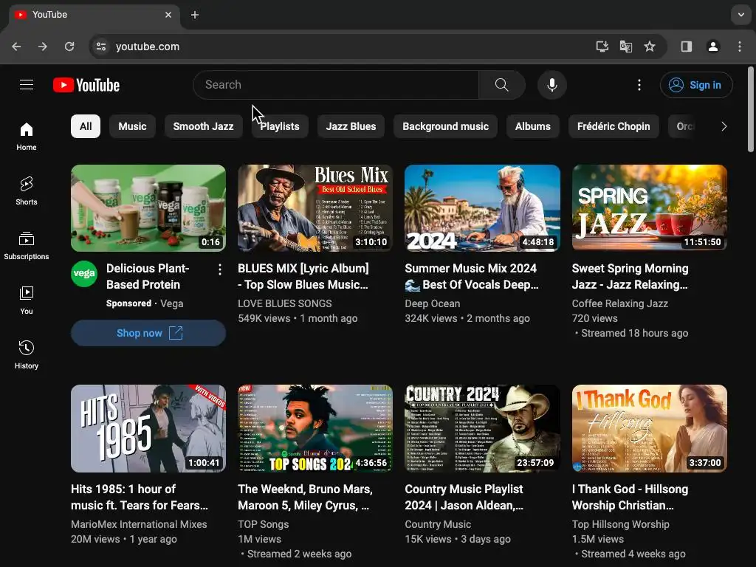Viewport: 756px width, 567px height.
Task: Start voice search with microphone
Action: [x=552, y=85]
